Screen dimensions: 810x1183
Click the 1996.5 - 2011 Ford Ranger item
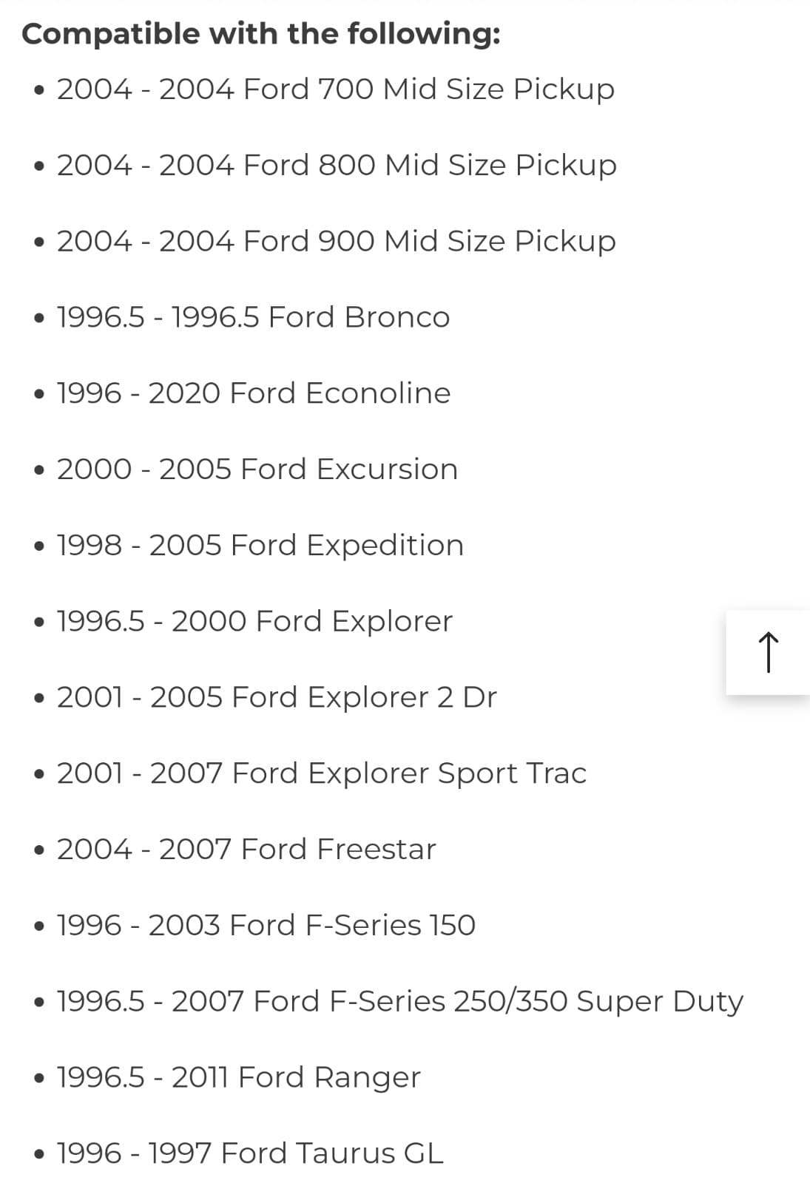click(x=238, y=1078)
